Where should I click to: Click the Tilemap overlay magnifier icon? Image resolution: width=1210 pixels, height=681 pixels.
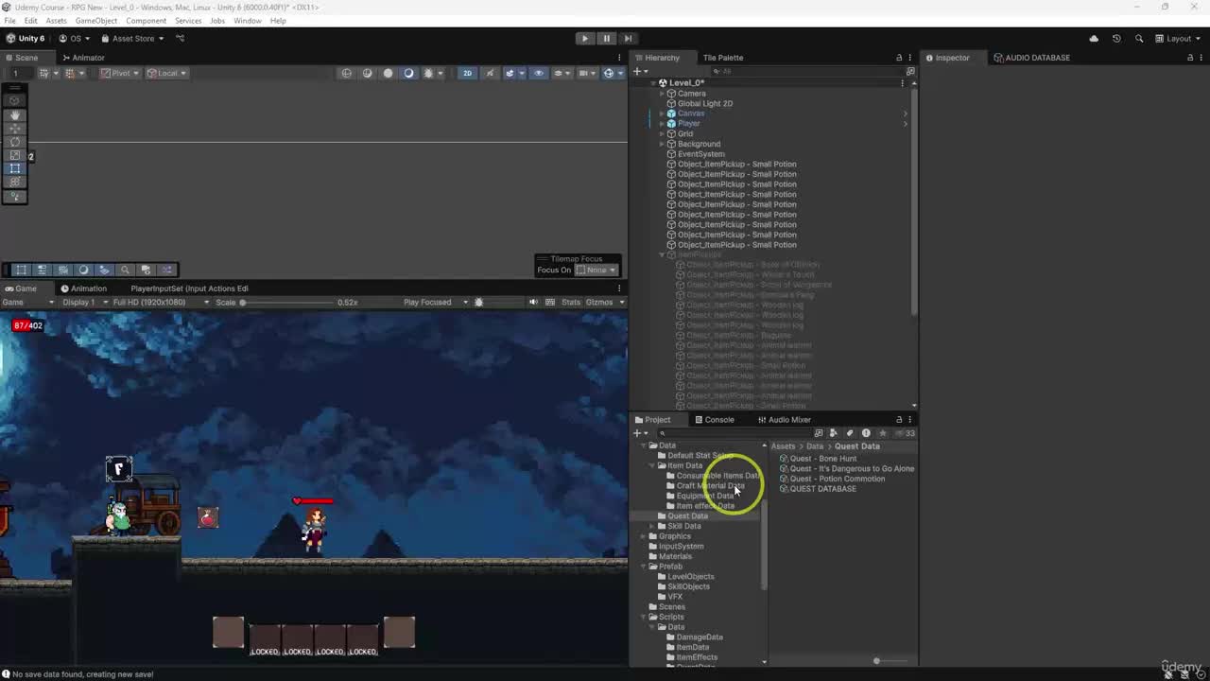click(x=125, y=270)
